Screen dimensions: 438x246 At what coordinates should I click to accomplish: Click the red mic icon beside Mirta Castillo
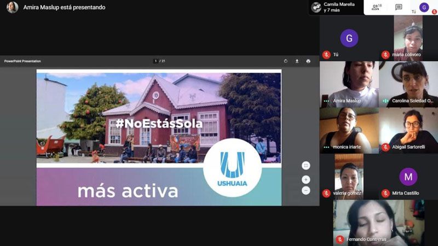(385, 193)
